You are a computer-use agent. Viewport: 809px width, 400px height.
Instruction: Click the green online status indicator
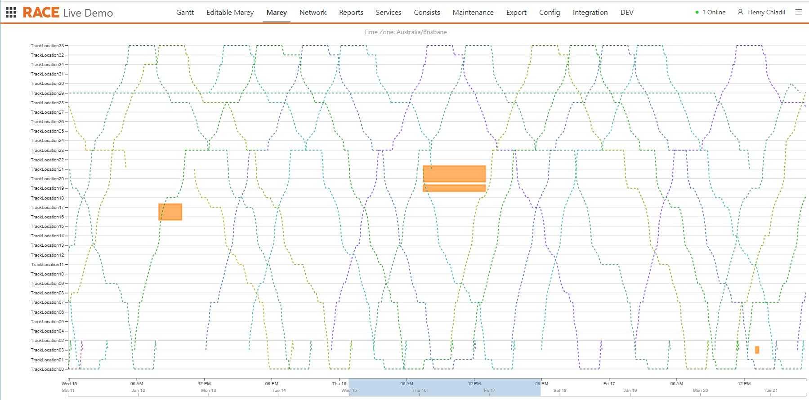[x=697, y=13]
